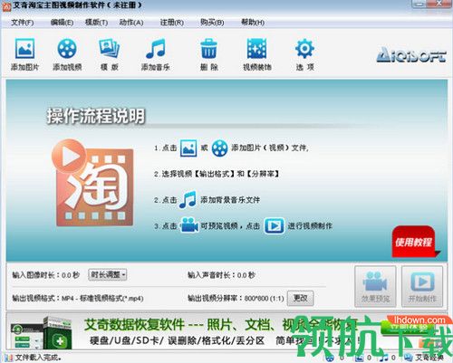This screenshot has width=453, height=363.
Task: Click the play icon in instruction step 3
Action: click(274, 225)
